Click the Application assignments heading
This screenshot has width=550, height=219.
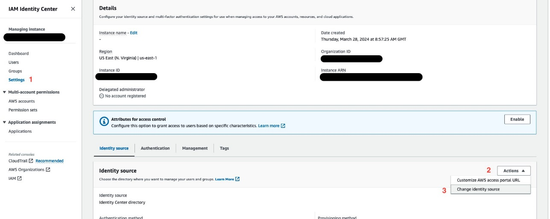tap(32, 122)
